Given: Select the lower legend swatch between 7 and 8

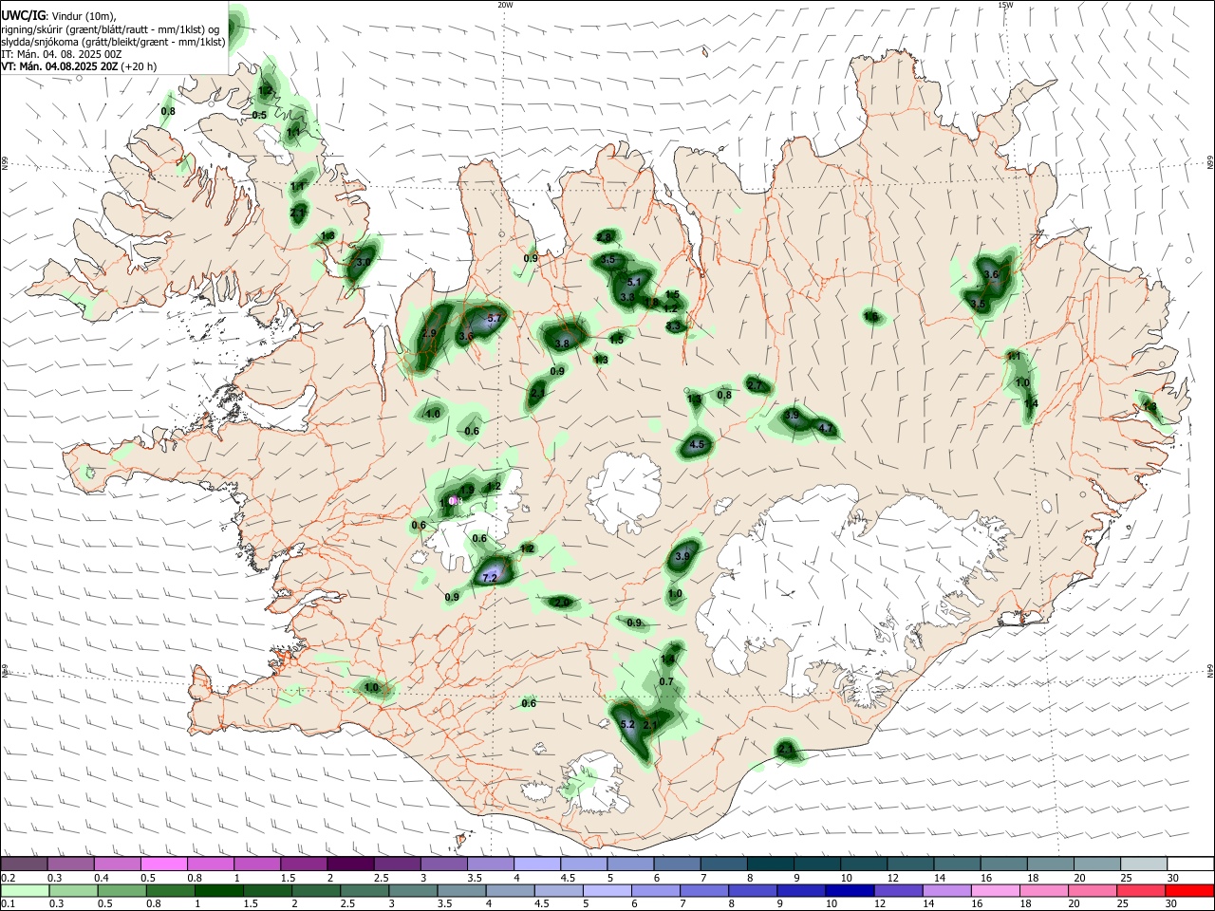Looking at the screenshot, I should (x=704, y=891).
